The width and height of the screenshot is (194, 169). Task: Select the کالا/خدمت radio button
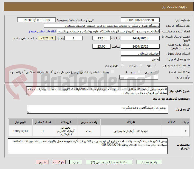(x=122, y=65)
